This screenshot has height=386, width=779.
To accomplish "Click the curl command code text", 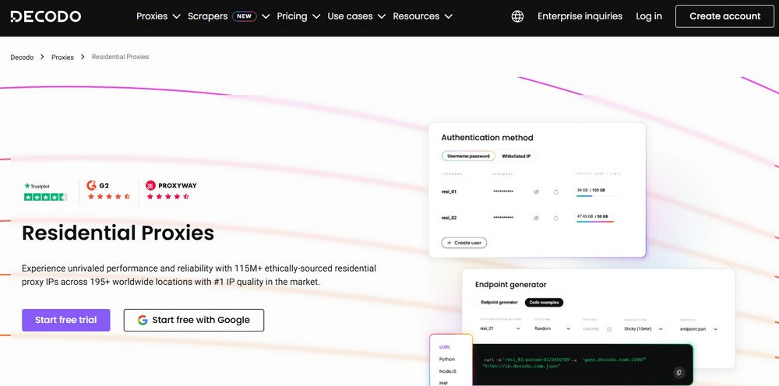I will tap(565, 363).
